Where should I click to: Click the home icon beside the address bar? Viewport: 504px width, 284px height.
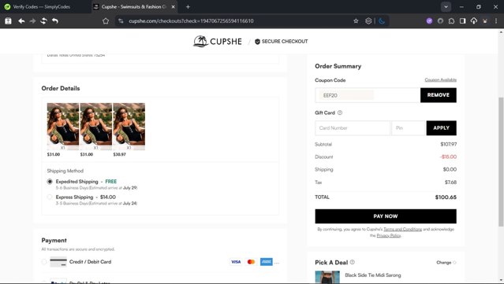point(106,20)
